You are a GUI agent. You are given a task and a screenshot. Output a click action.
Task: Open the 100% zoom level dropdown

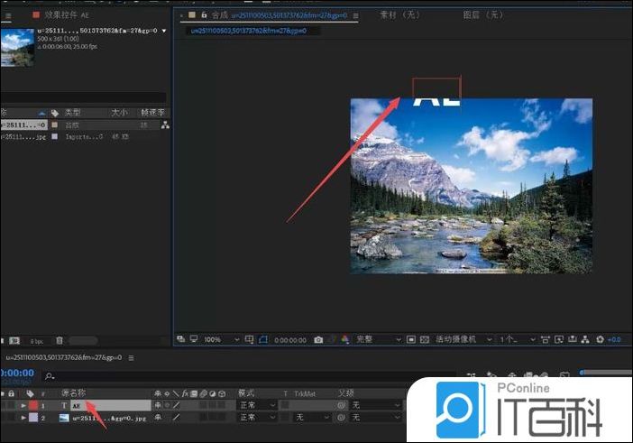(217, 340)
